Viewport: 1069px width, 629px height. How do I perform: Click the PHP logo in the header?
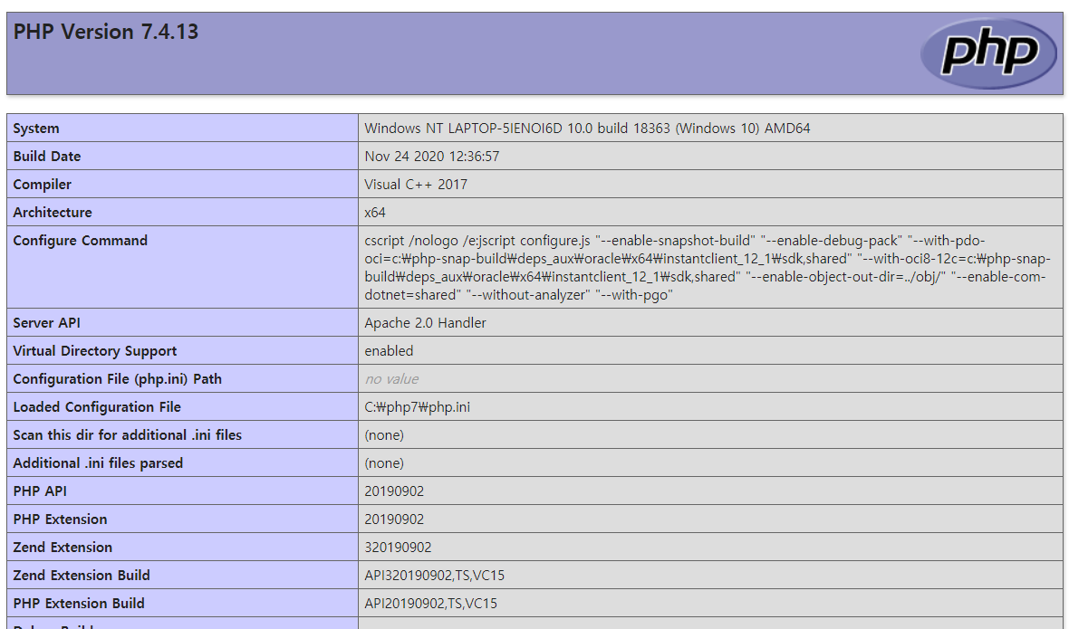point(988,53)
